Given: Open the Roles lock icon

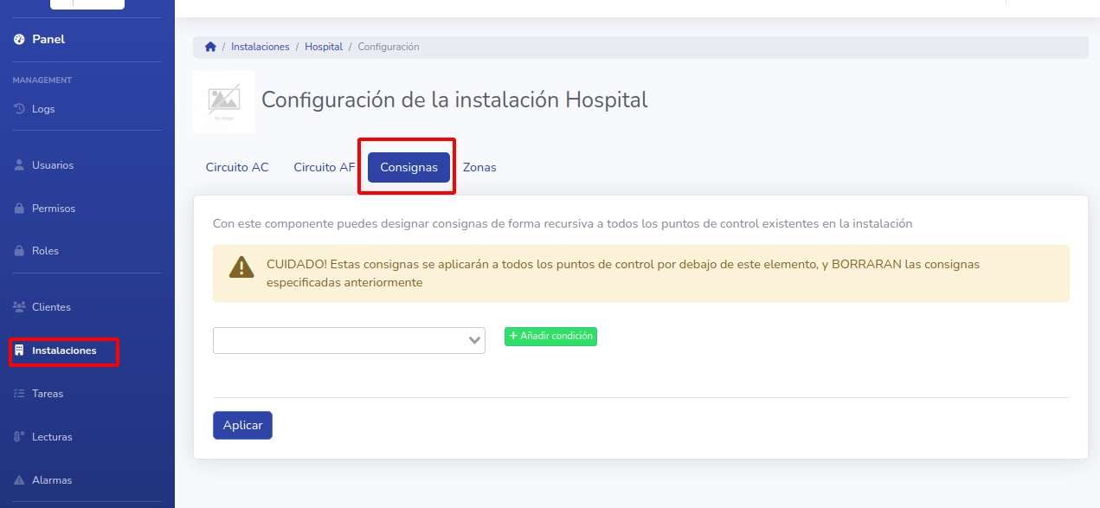Looking at the screenshot, I should pos(19,250).
